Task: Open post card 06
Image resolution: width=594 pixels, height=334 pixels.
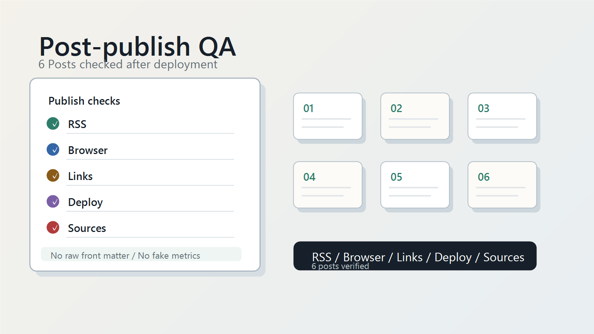Action: click(x=502, y=185)
